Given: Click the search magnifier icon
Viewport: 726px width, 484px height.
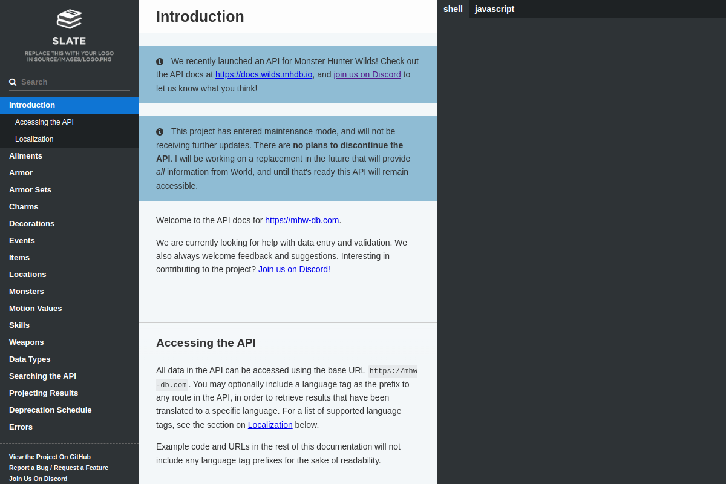Looking at the screenshot, I should (x=13, y=82).
